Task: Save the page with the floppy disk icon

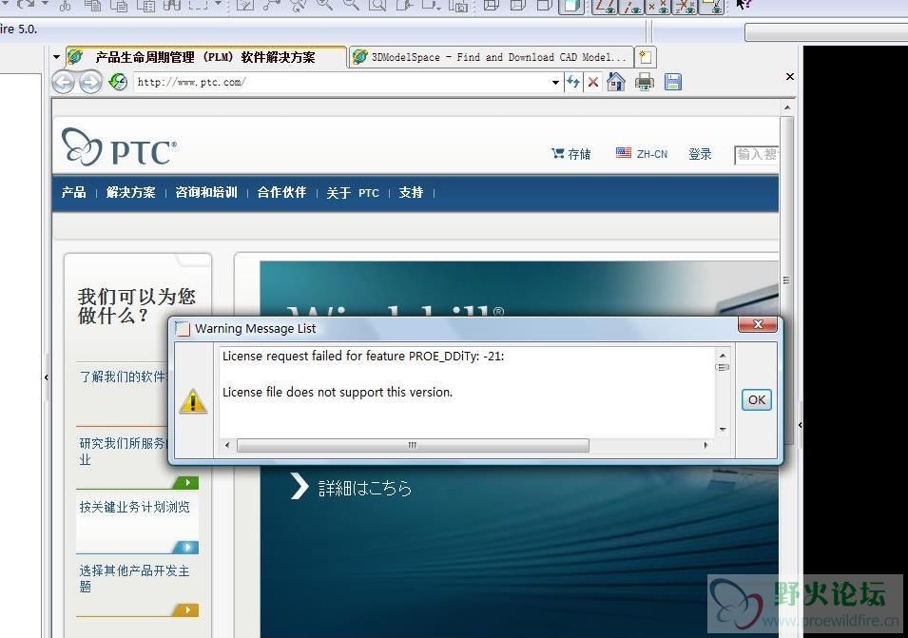Action: pos(672,82)
